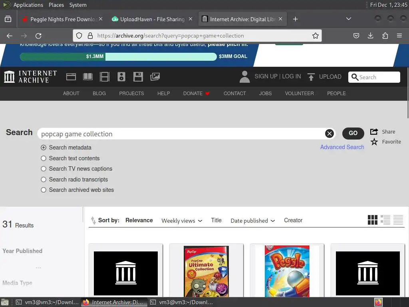Image resolution: width=409 pixels, height=307 pixels.
Task: Click the SIGN UP link
Action: [x=266, y=76]
